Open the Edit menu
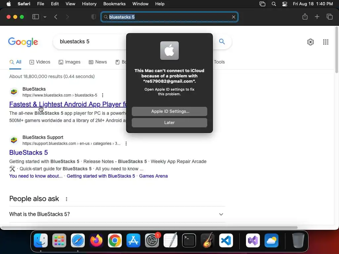 point(55,4)
